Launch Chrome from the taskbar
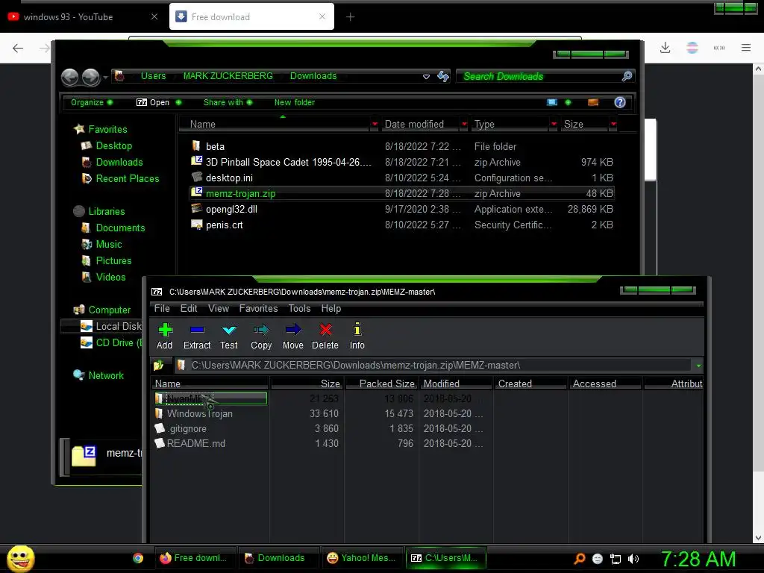The width and height of the screenshot is (764, 573). tap(138, 558)
